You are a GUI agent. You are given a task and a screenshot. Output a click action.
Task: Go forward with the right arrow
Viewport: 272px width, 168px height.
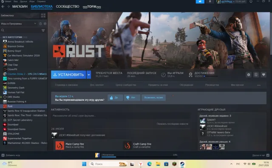(8, 7)
